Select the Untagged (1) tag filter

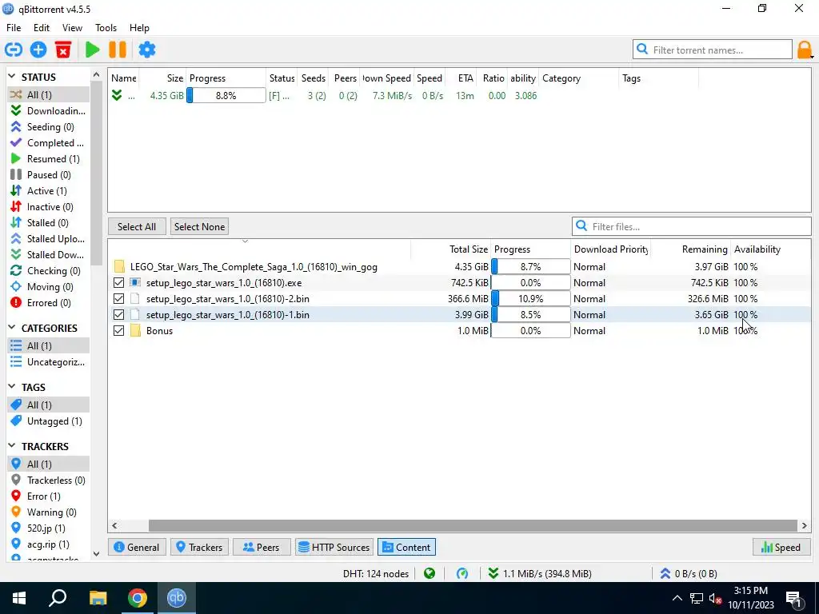point(47,421)
